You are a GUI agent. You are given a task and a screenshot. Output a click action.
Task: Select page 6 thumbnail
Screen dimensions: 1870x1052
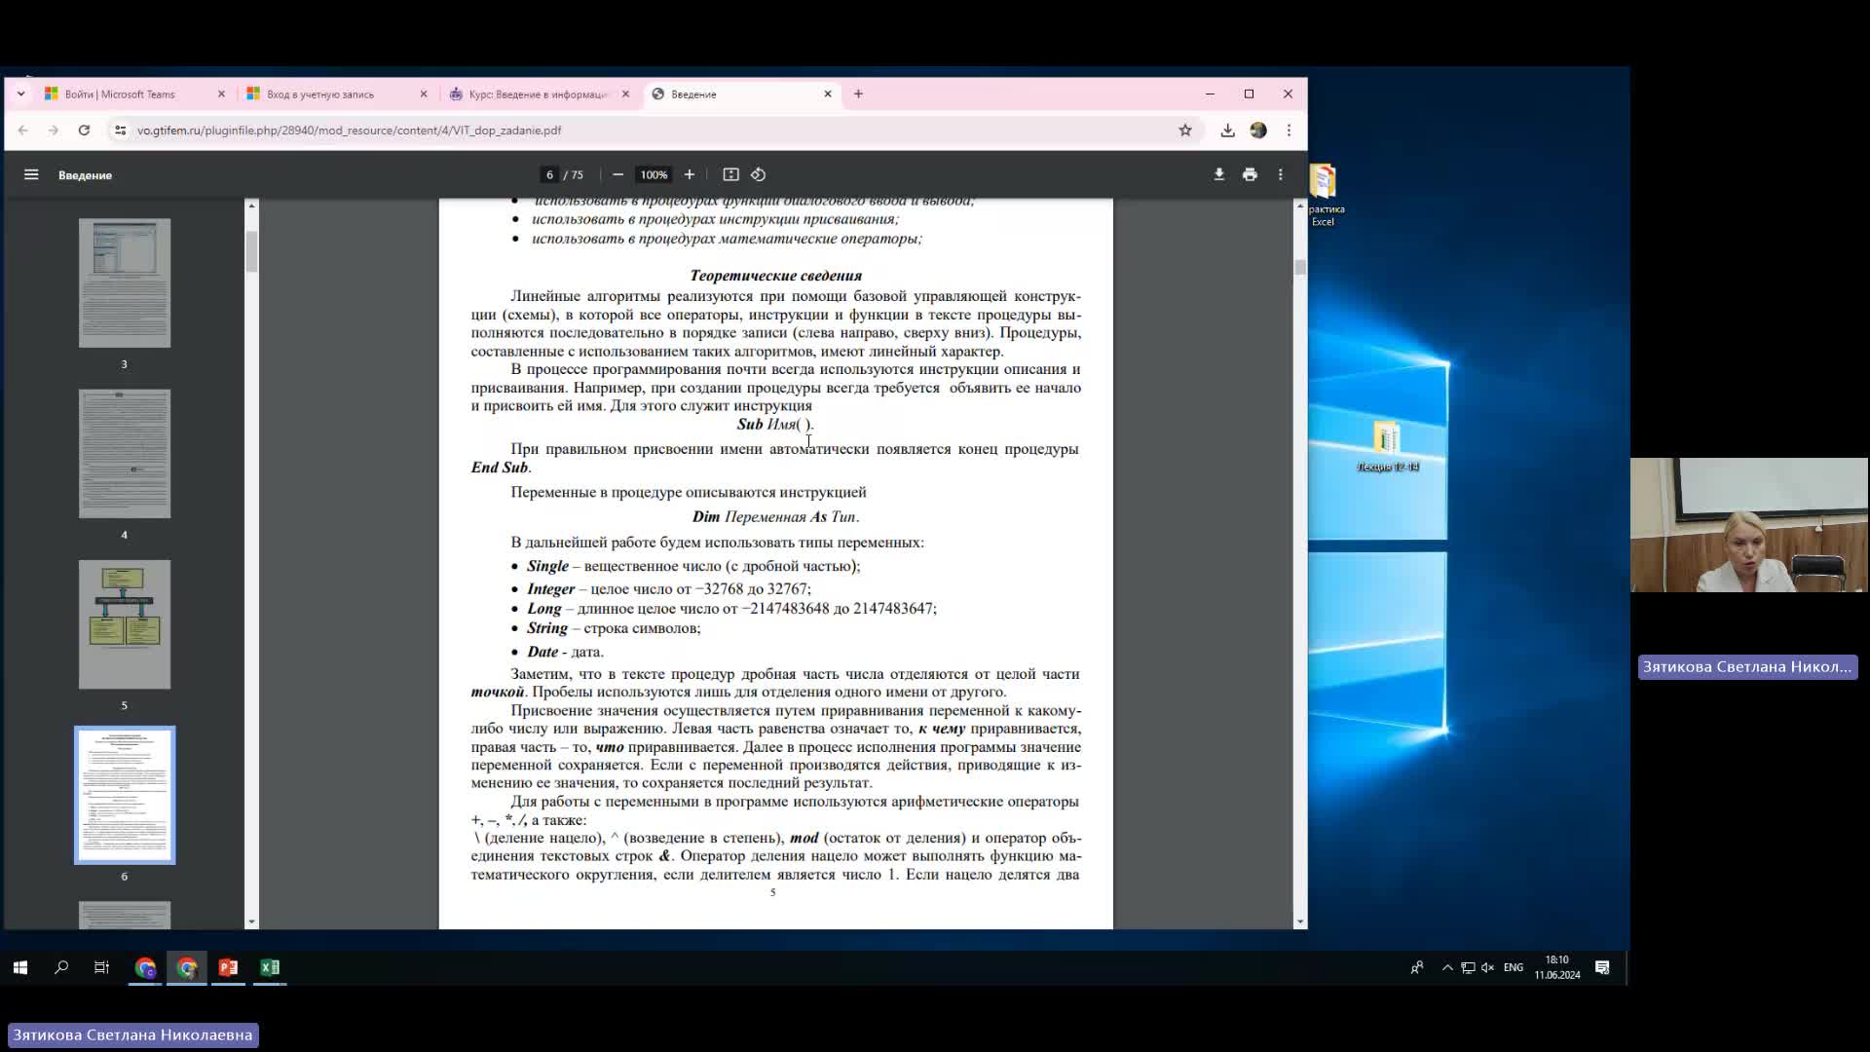click(125, 795)
